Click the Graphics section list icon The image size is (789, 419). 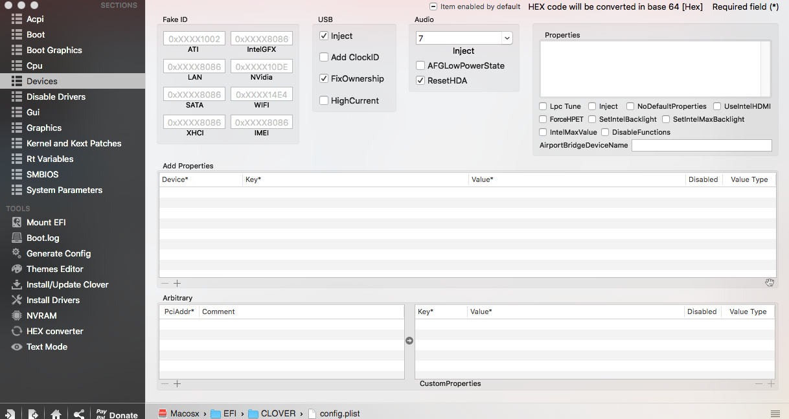pyautogui.click(x=17, y=128)
